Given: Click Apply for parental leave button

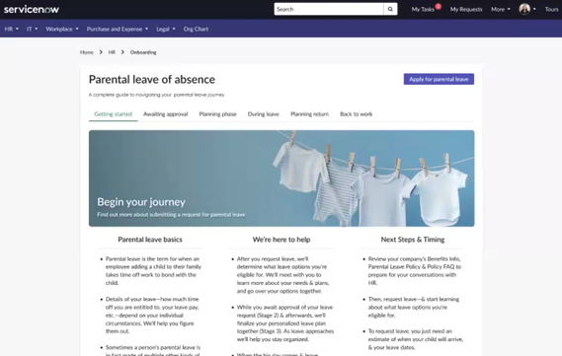Looking at the screenshot, I should click(x=439, y=79).
